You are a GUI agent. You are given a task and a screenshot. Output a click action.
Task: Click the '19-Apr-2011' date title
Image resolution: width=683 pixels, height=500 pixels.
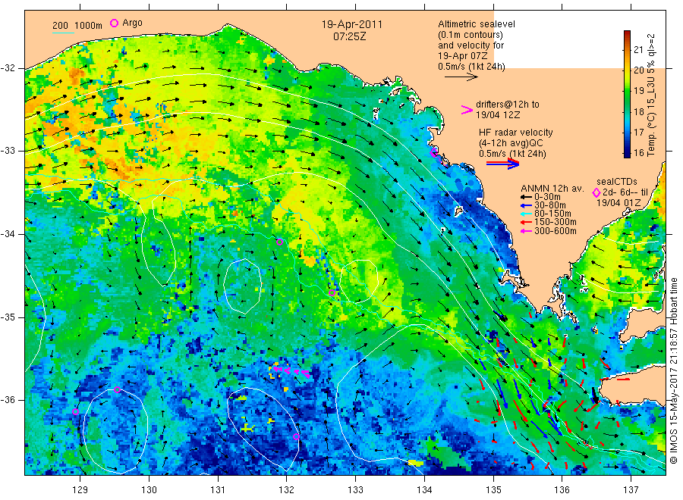[352, 24]
